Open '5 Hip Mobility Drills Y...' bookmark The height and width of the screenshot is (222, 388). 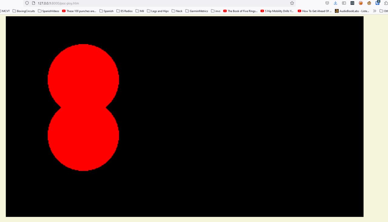[277, 11]
